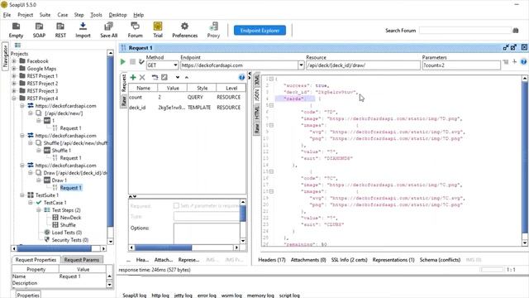Collapse REST Project 4 node
529x298 pixels.
tap(14, 99)
